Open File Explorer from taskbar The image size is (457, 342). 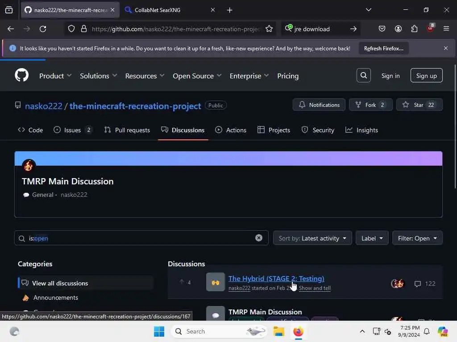coord(278,331)
